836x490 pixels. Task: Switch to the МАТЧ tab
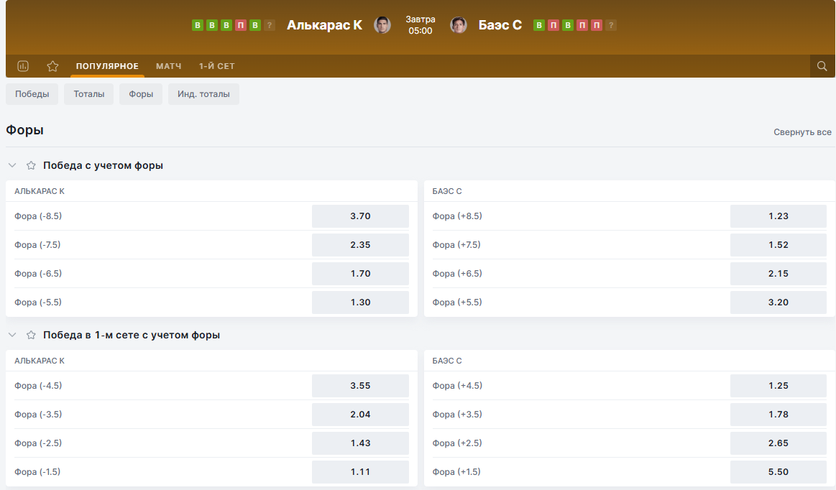(x=169, y=66)
